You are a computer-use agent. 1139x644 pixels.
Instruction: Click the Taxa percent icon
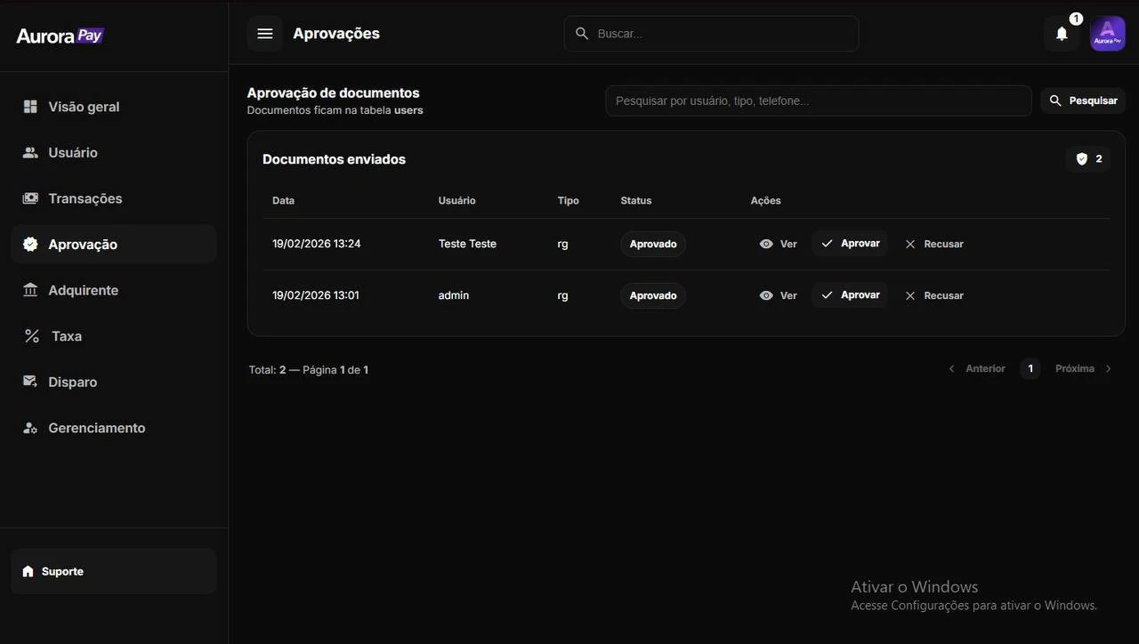[31, 336]
